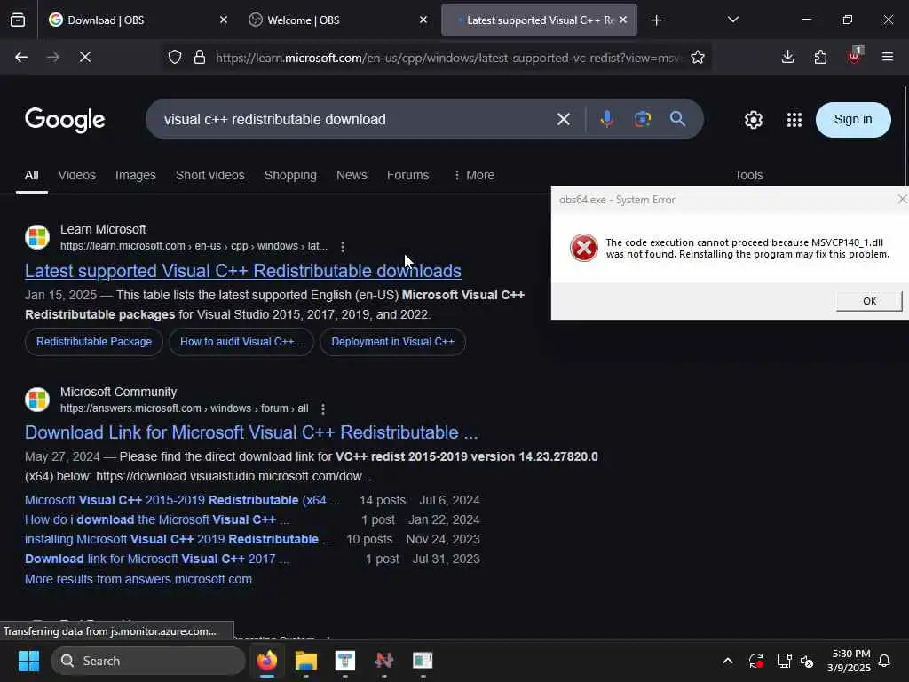Submit search with the magnifier icon
909x682 pixels.
point(677,119)
